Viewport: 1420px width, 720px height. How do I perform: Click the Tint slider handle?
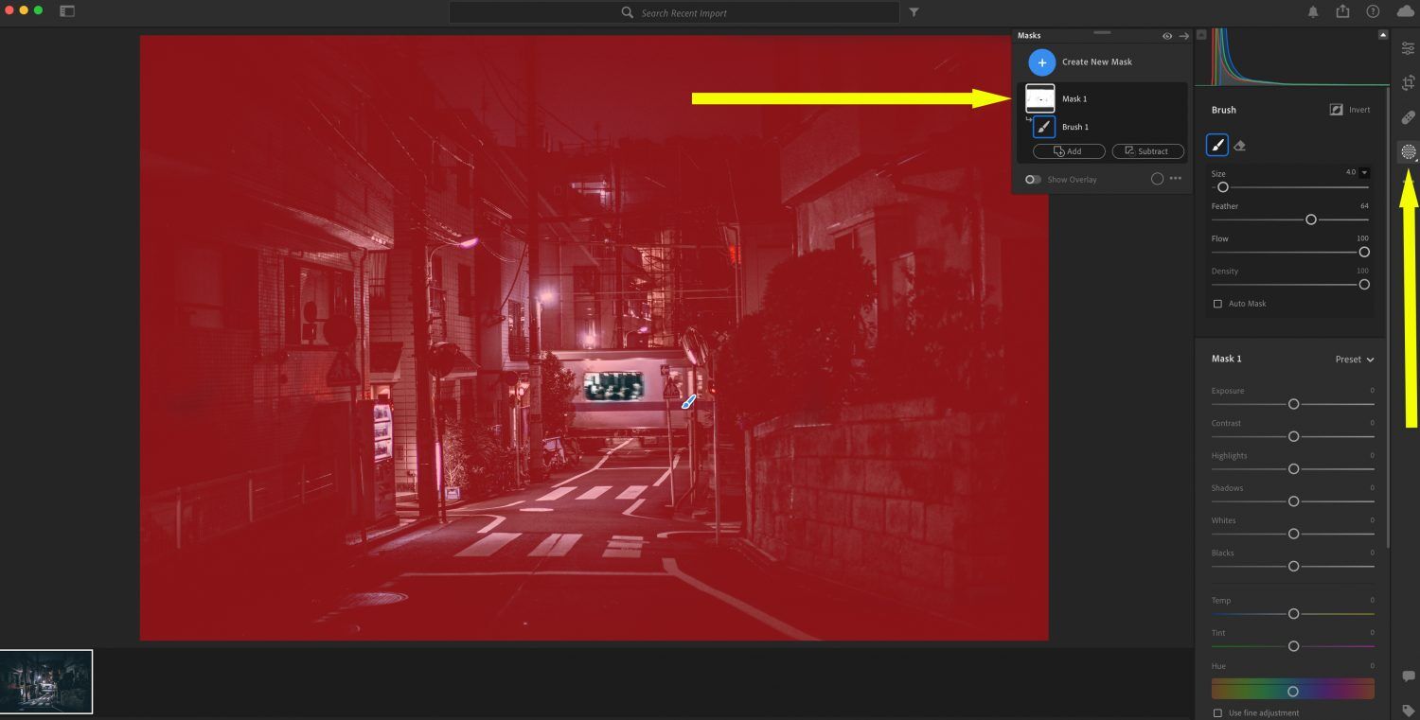point(1293,646)
